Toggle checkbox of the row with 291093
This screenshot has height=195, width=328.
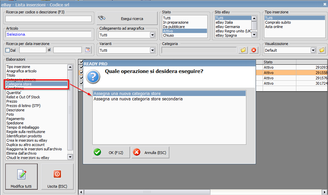[x=81, y=67]
